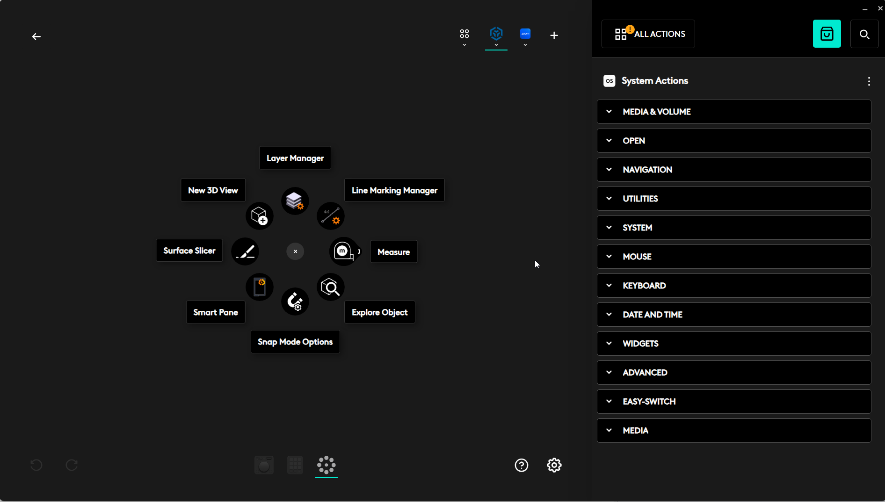Select the Surface Slicer knife icon
The image size is (885, 502).
pyautogui.click(x=245, y=251)
